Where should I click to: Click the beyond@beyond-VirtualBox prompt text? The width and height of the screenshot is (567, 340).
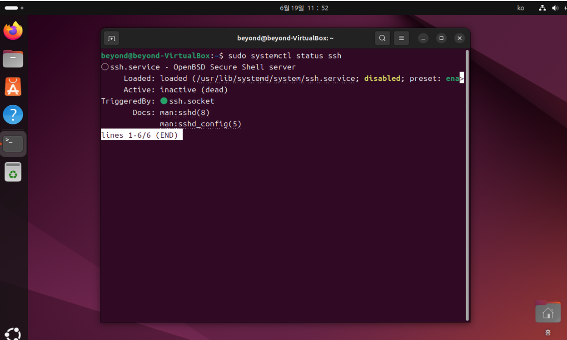[155, 55]
